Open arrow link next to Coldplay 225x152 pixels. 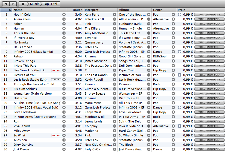[x=115, y=126]
